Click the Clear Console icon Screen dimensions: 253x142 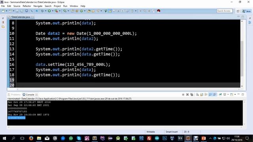197,95
